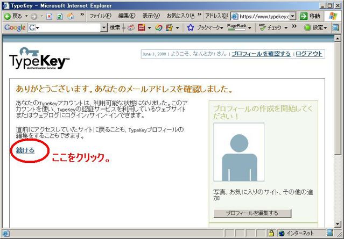This screenshot has height=239, width=344.
Task: Click the Google toolbar logo
Action: pos(15,27)
